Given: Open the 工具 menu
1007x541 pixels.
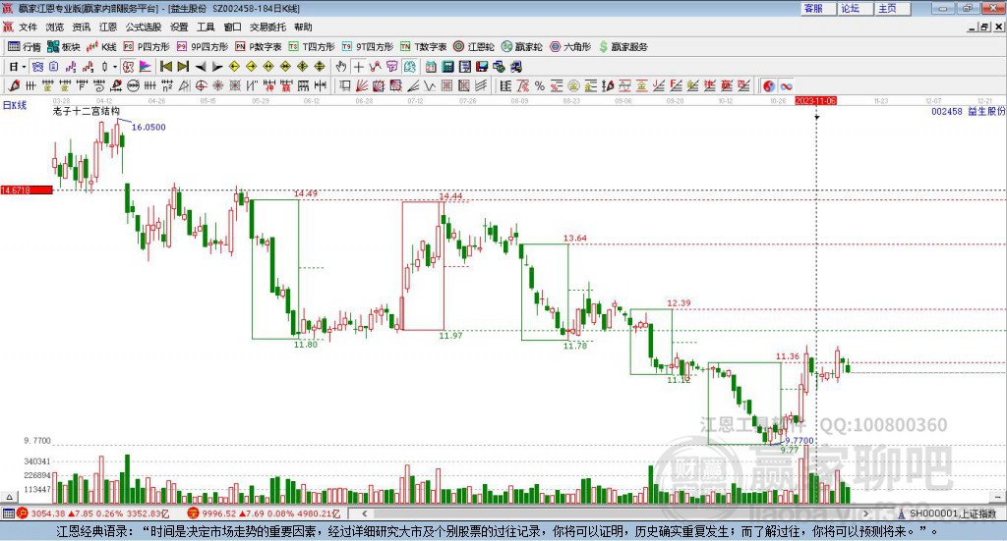Looking at the screenshot, I should (x=206, y=27).
